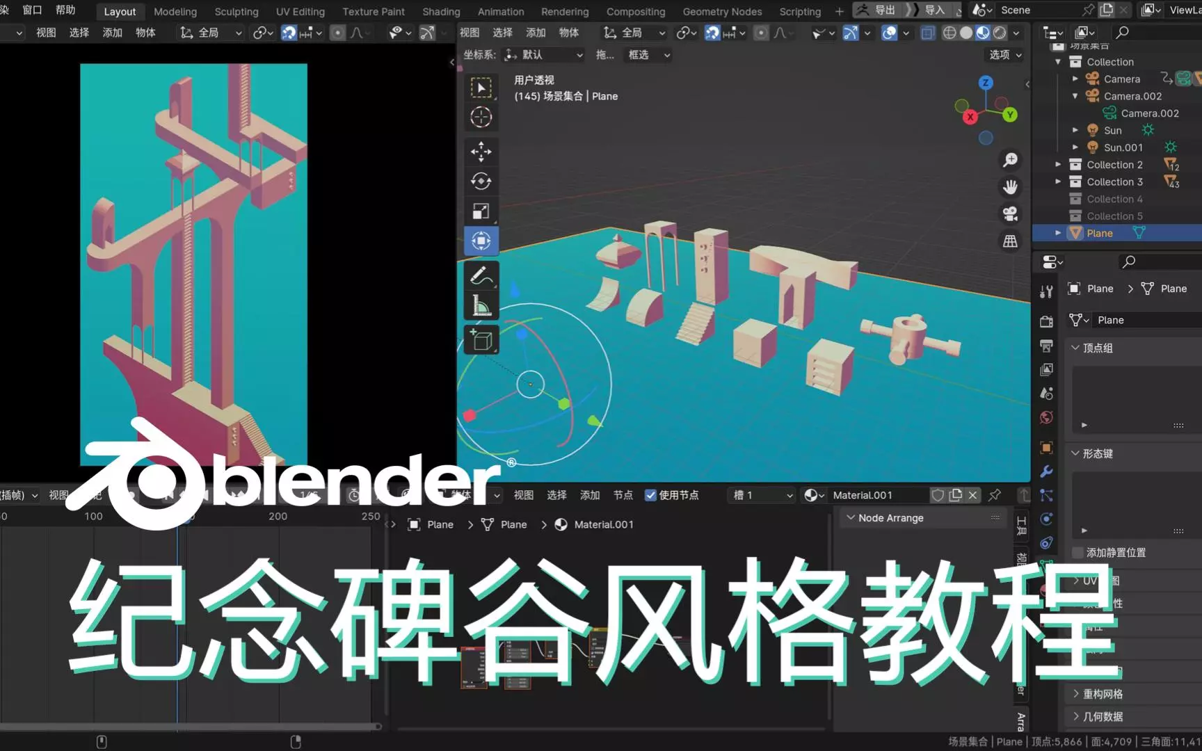Uncheck the 使用节点 checkbox
The image size is (1202, 751).
pos(650,495)
